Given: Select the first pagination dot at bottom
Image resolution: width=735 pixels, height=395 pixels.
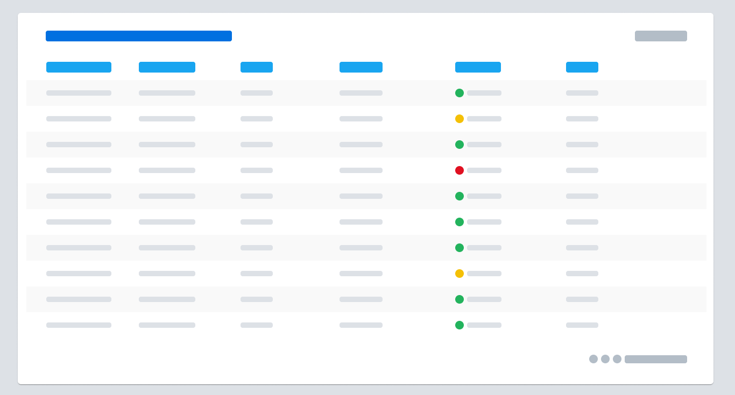Looking at the screenshot, I should [593, 359].
